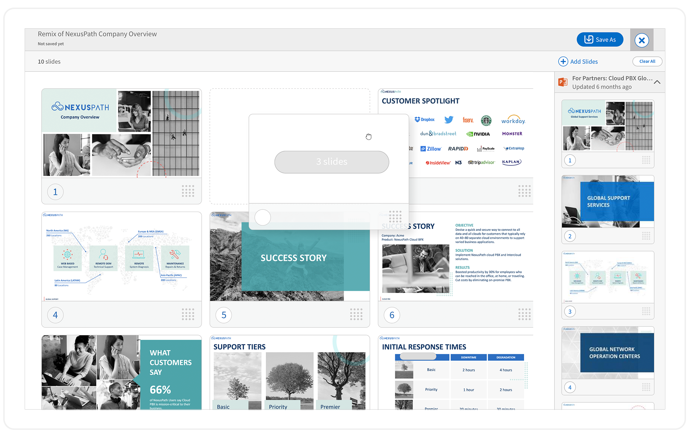Select slide number 5 circle in main grid
Viewport: 690px width, 436px height.
224,315
